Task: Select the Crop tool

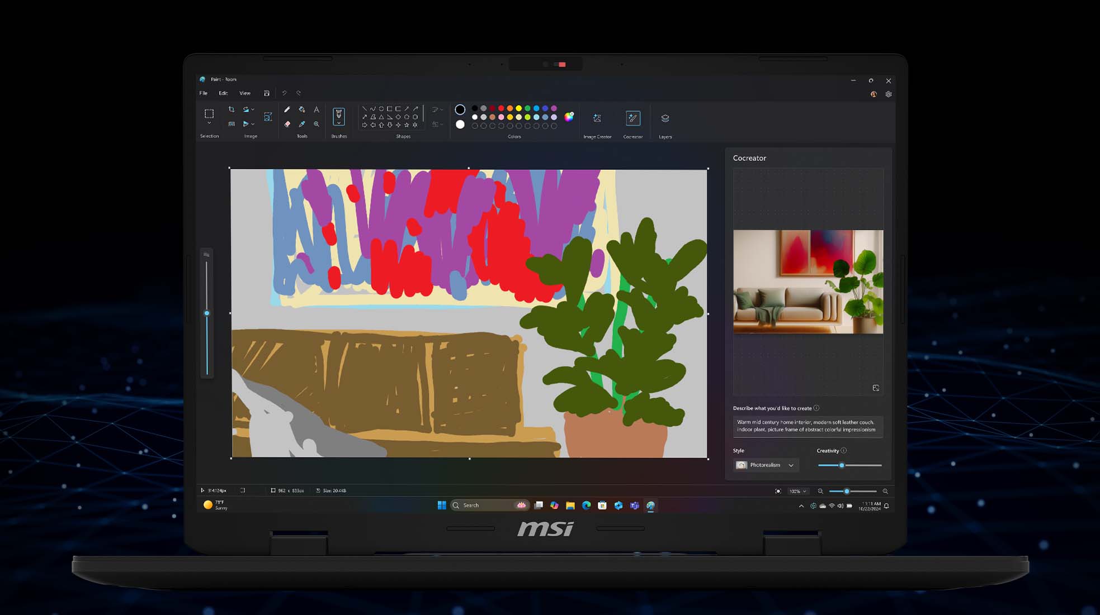Action: tap(232, 110)
